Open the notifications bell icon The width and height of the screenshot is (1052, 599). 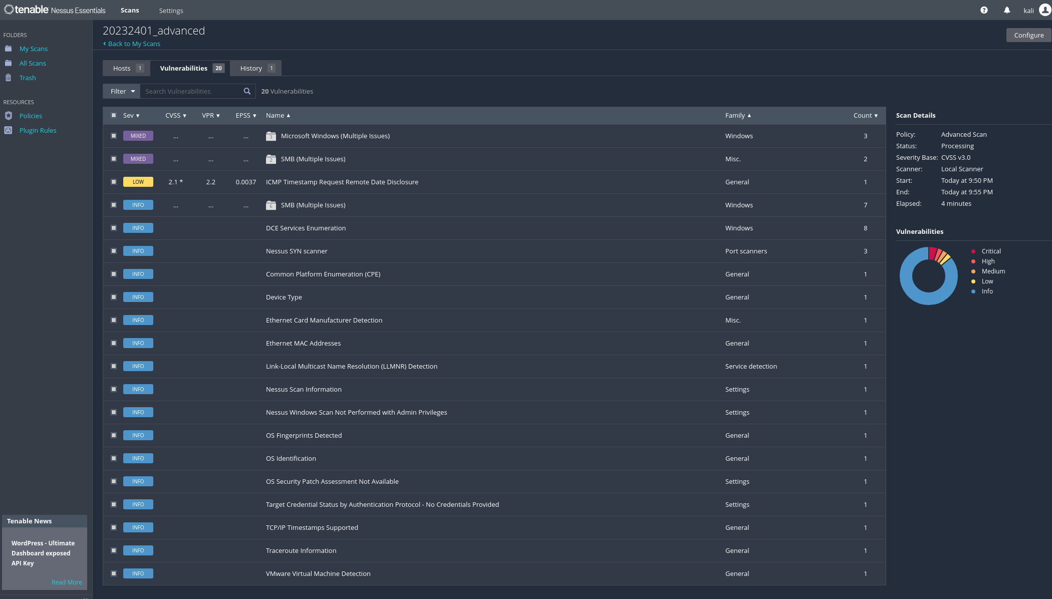coord(1007,10)
